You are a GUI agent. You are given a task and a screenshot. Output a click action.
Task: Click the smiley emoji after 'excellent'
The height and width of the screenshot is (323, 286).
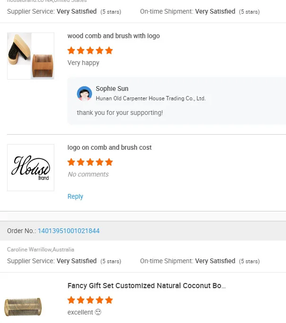pos(98,312)
